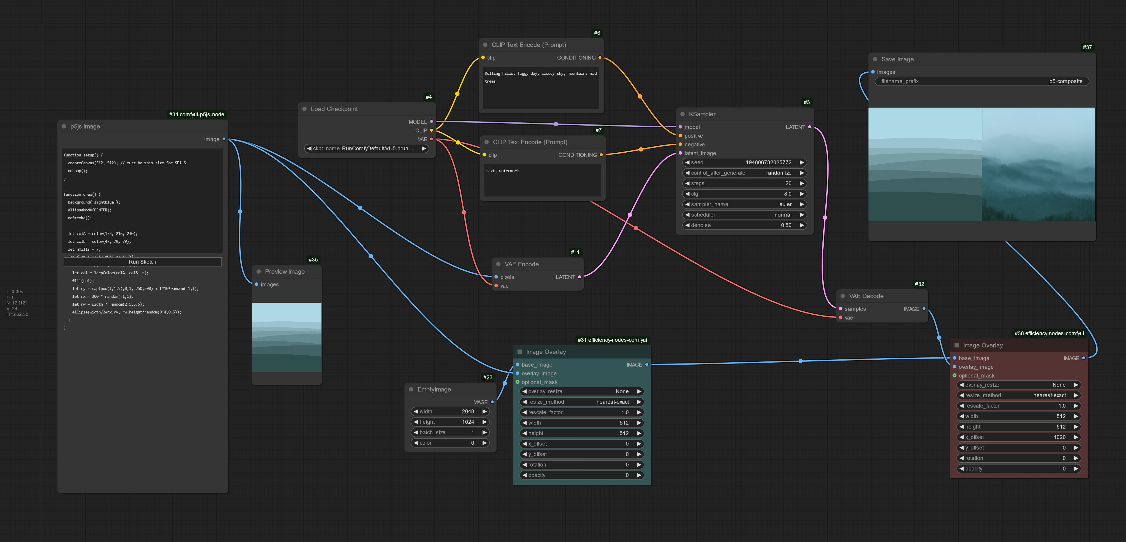Click the IMAGE output socket on VAE Decode
This screenshot has height=542, width=1126.
tap(924, 309)
